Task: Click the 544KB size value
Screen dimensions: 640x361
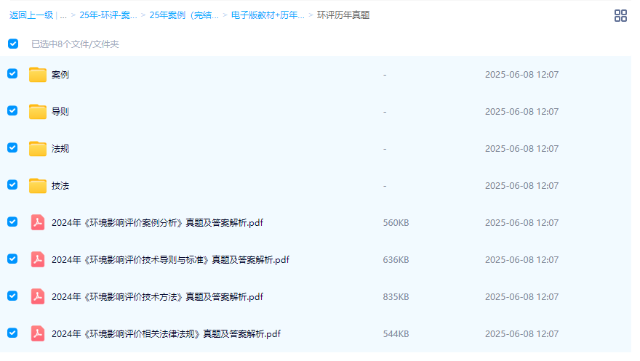Action: [x=396, y=334]
